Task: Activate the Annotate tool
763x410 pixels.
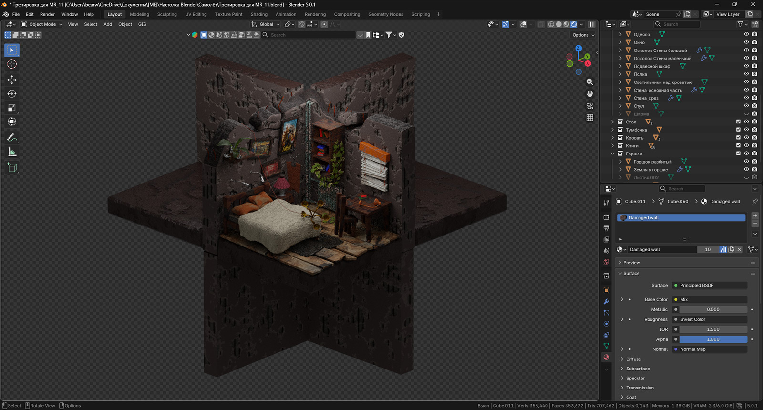Action: coord(12,138)
